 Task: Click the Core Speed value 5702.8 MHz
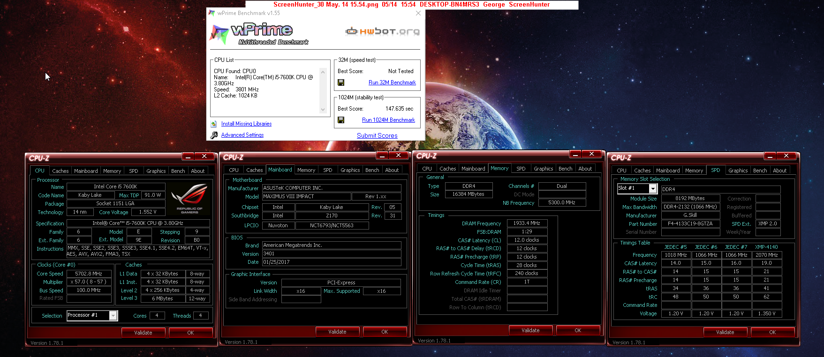pos(89,274)
